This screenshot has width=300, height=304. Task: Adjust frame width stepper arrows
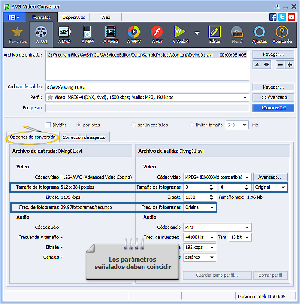(x=211, y=187)
